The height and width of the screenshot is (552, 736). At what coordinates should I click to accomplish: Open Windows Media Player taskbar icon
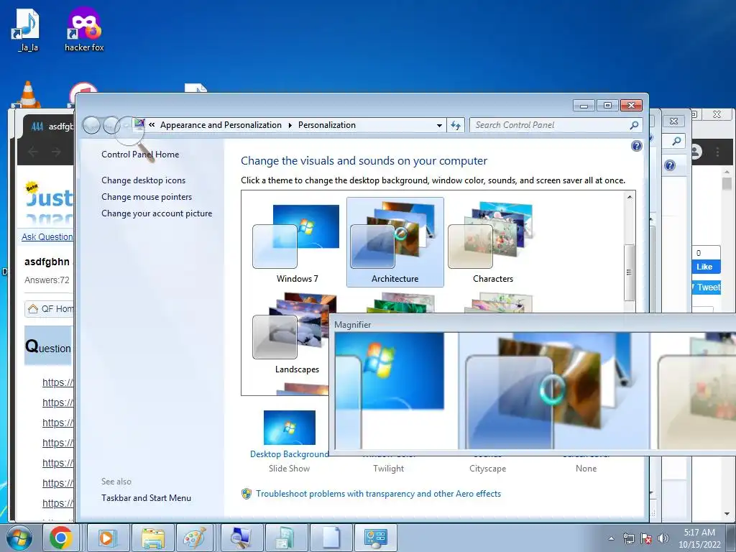point(107,538)
